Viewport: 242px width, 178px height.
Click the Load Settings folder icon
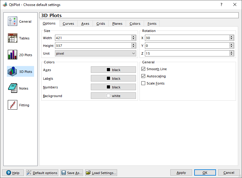pyautogui.click(x=88, y=173)
